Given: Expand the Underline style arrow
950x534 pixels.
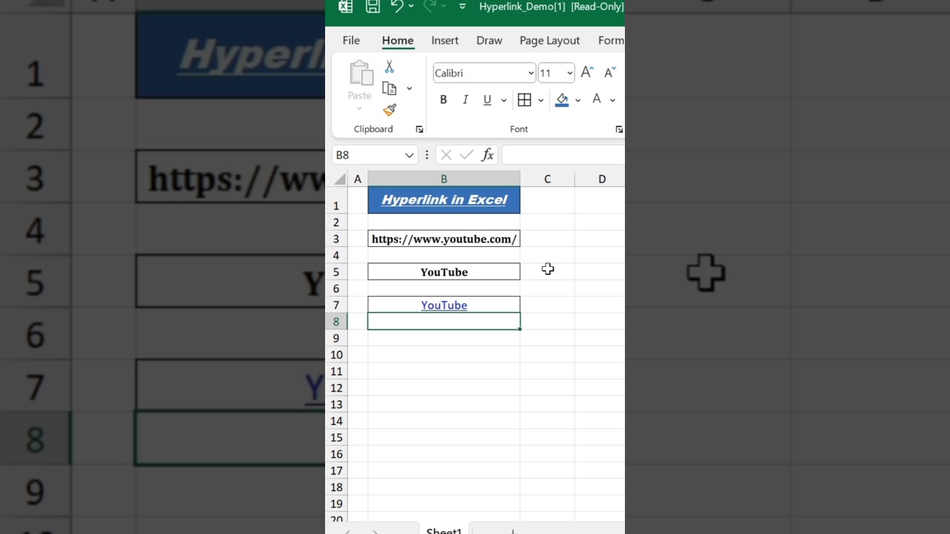Looking at the screenshot, I should 504,100.
